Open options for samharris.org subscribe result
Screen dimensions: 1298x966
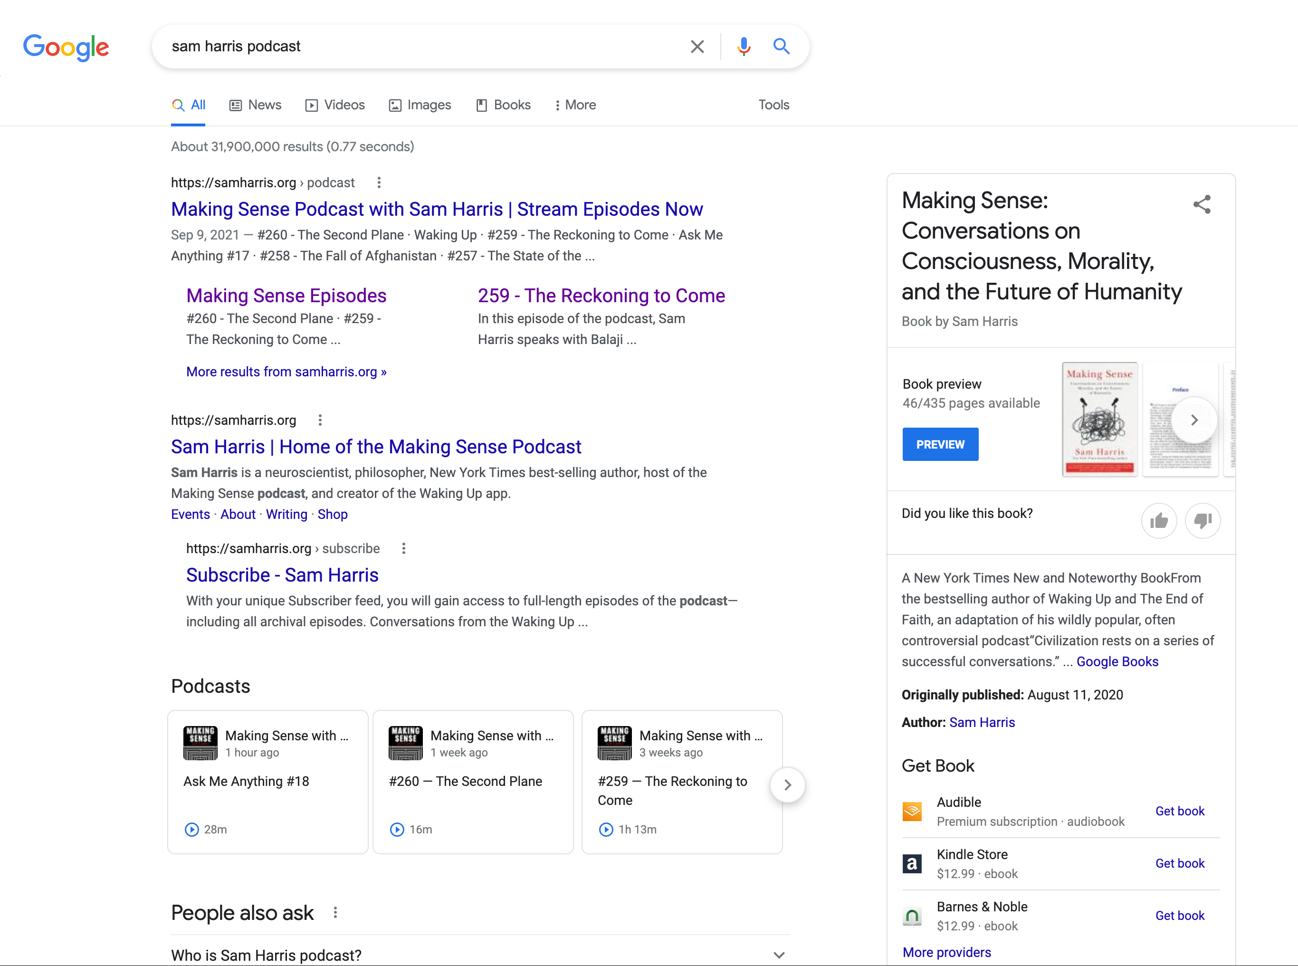pos(403,549)
